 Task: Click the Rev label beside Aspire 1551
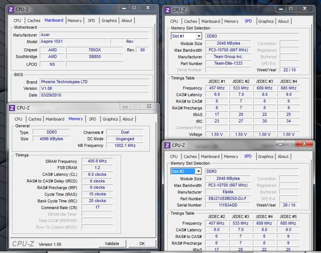click(130, 41)
